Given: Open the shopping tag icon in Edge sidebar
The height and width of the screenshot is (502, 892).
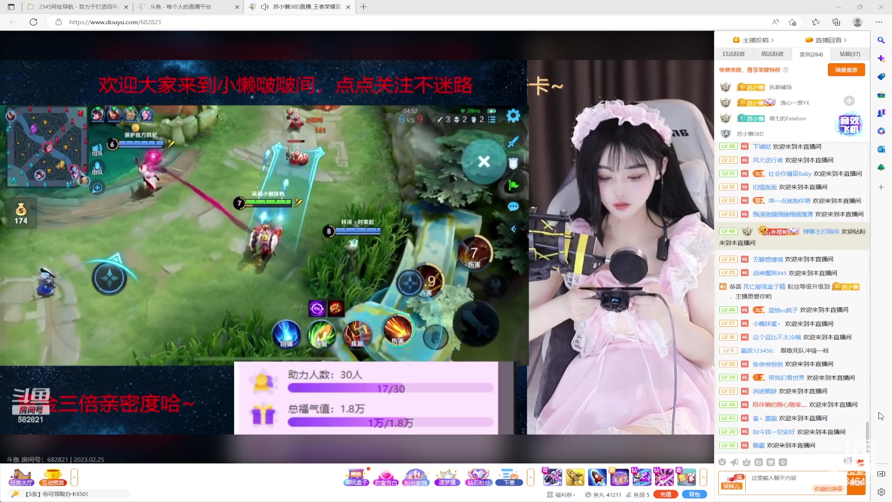Looking at the screenshot, I should tap(881, 77).
